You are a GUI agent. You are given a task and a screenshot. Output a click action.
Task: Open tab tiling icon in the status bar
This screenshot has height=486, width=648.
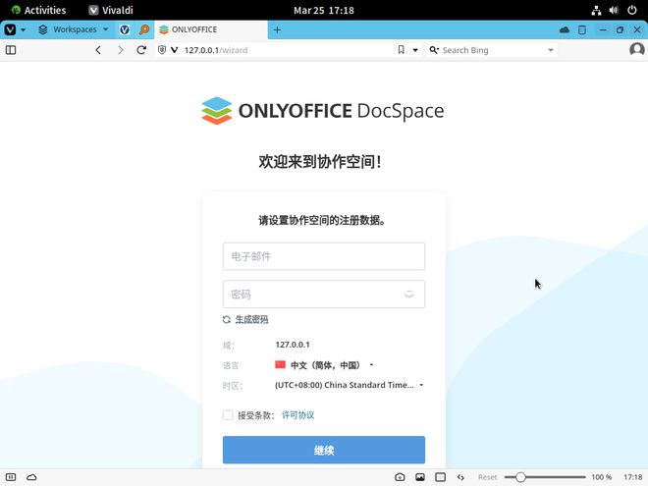440,477
